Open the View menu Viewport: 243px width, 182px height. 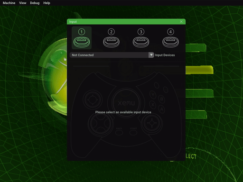(23, 3)
